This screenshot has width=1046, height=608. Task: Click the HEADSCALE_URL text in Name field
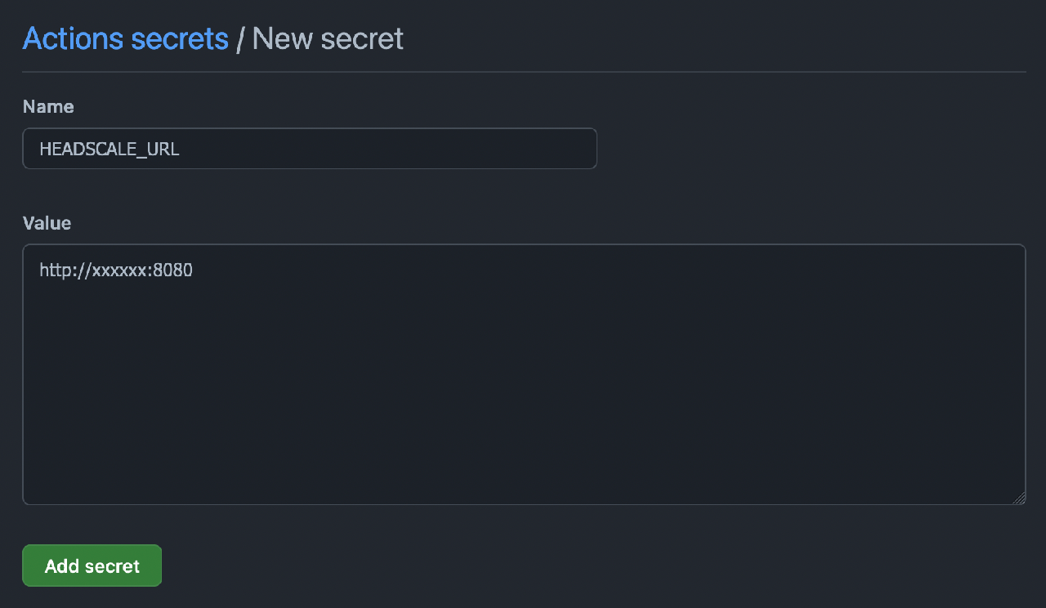pyautogui.click(x=109, y=150)
